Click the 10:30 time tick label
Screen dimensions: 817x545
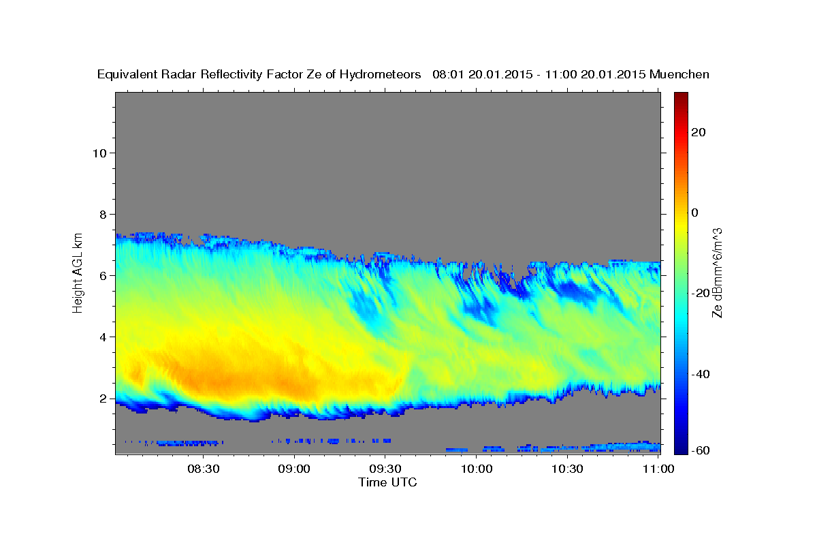567,469
